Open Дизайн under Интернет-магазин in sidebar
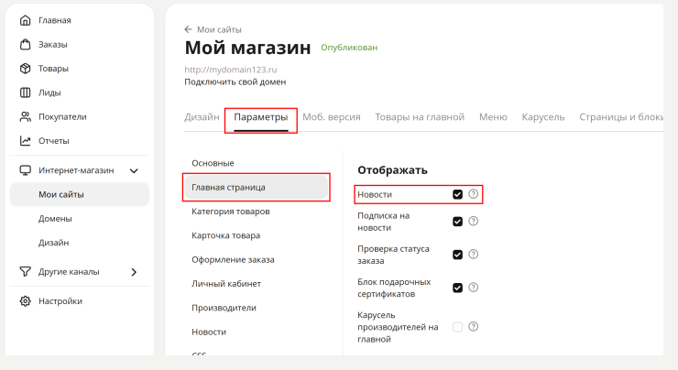 pos(54,243)
